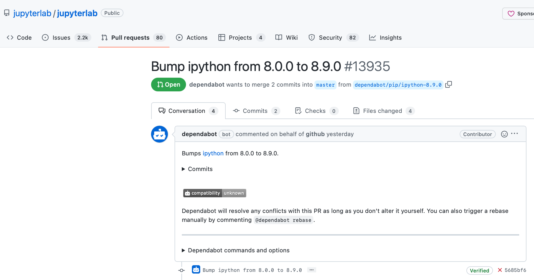Click the repository icon beside jupyterlab

(x=7, y=13)
